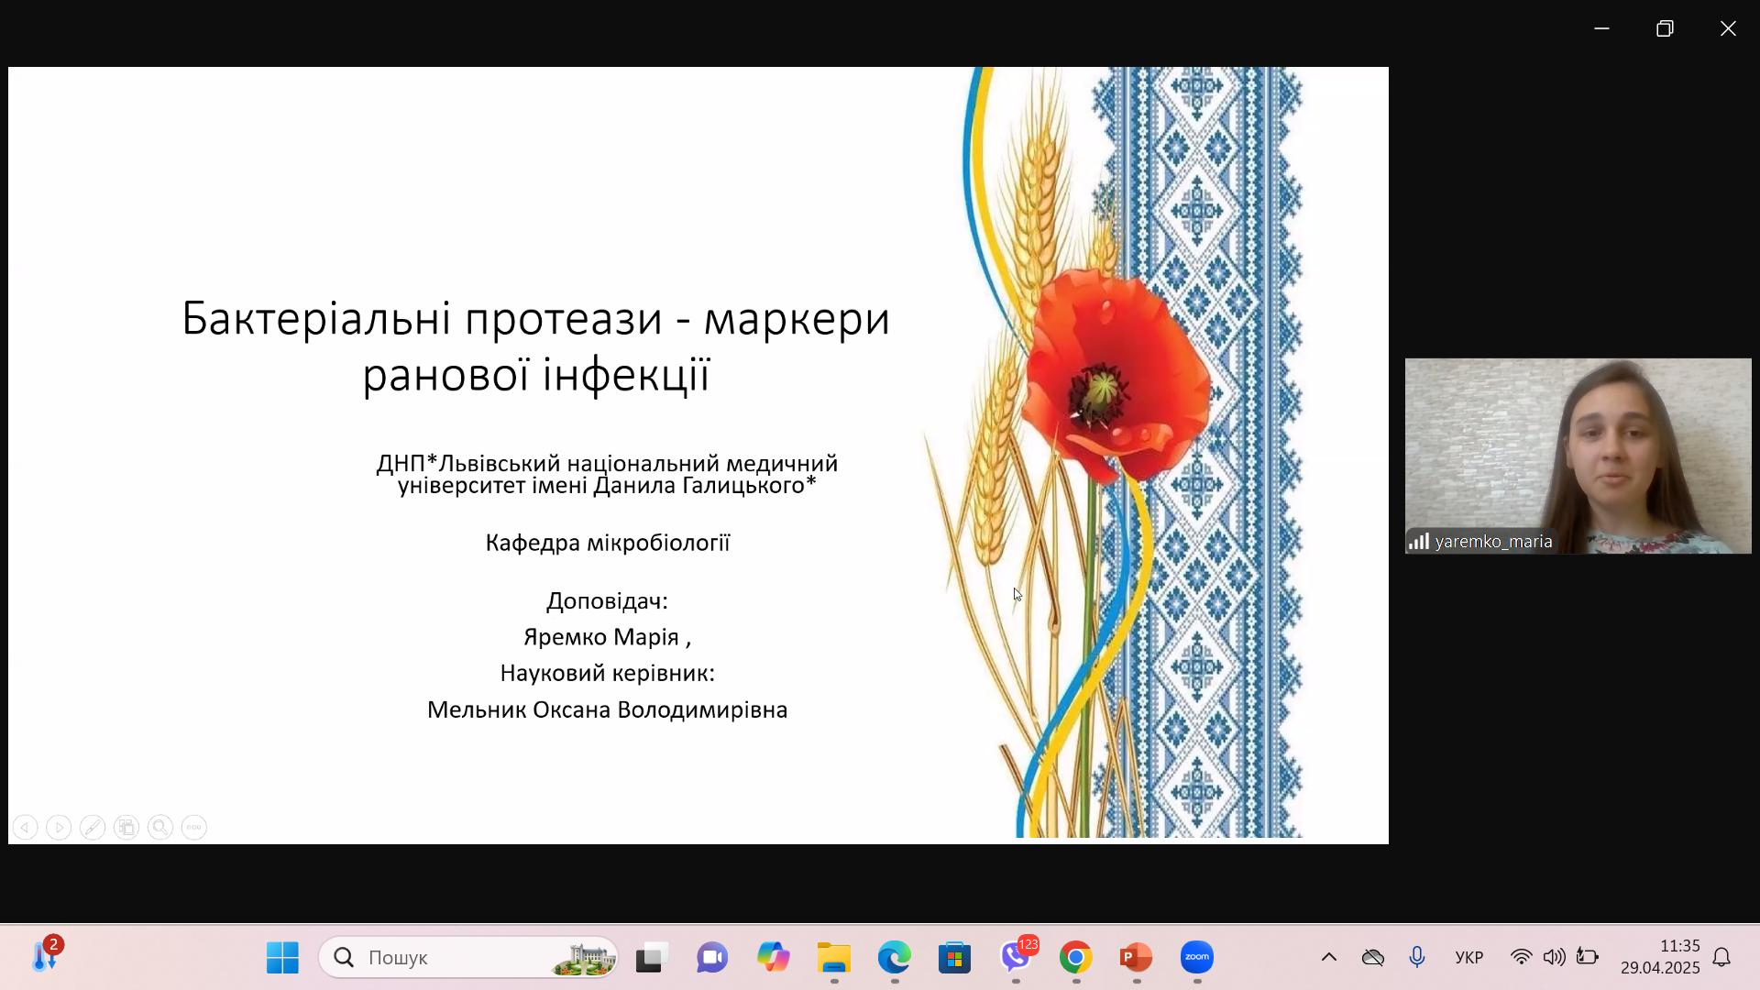
Task: Open the OneDrive cloud tray icon
Action: [1372, 958]
